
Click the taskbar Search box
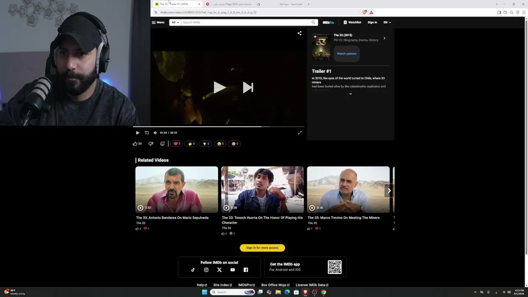coord(233,292)
